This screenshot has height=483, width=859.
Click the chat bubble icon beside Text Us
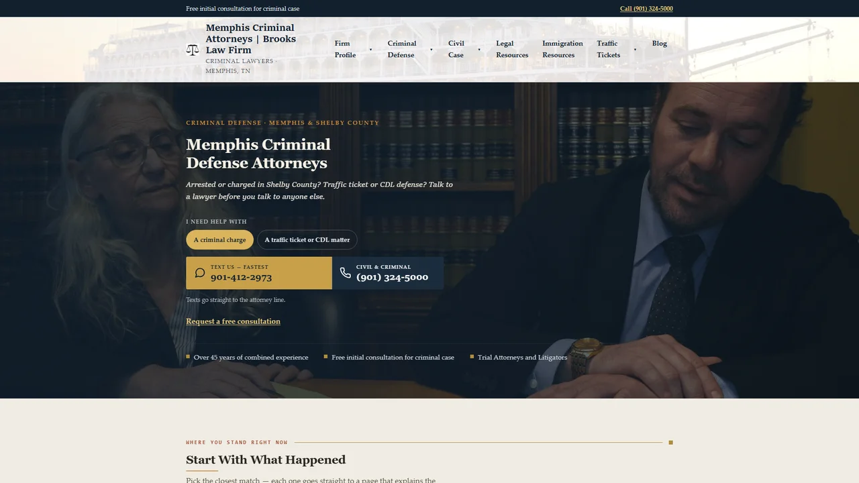coord(200,273)
